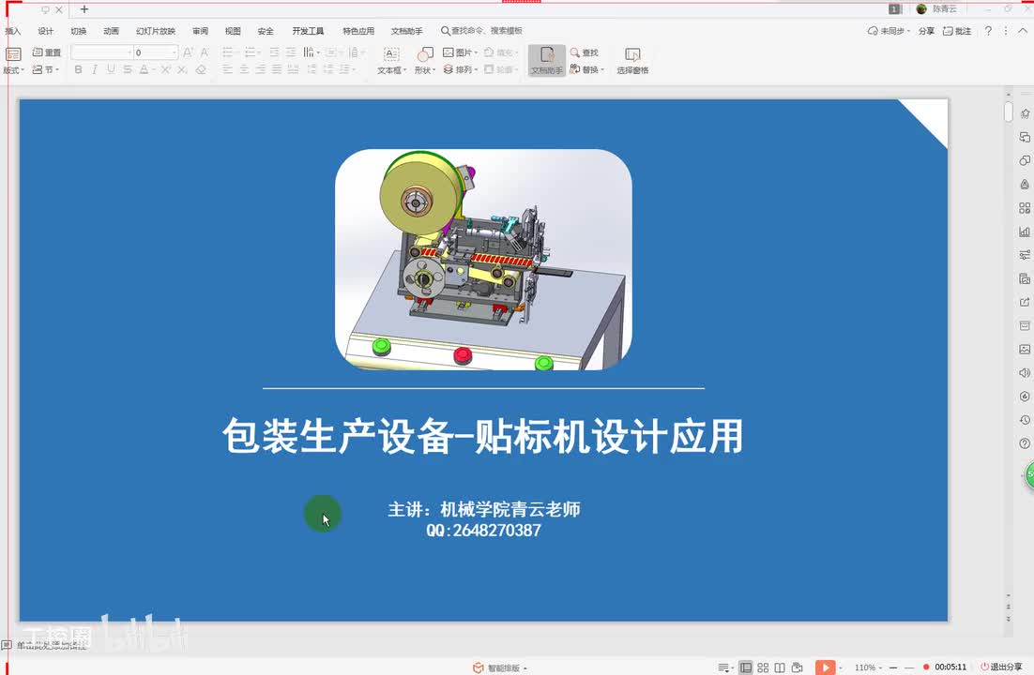This screenshot has width=1034, height=675.
Task: Open the 节 (Section) dropdown
Action: 45,69
